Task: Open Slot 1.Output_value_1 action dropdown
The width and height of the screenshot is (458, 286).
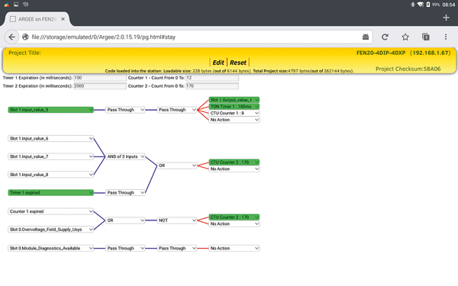Action: pos(234,100)
